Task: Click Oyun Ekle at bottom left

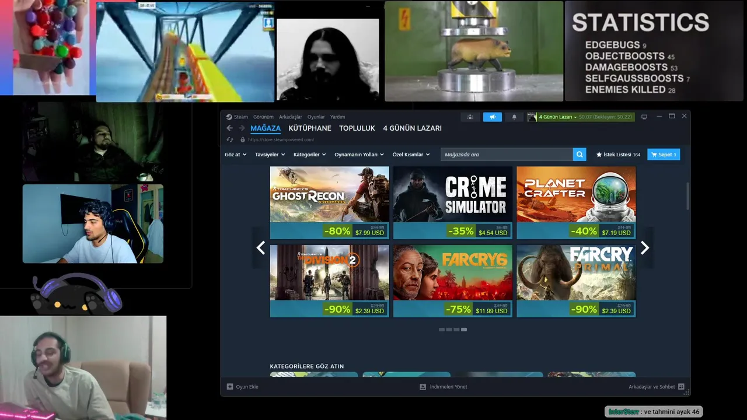Action: point(242,387)
